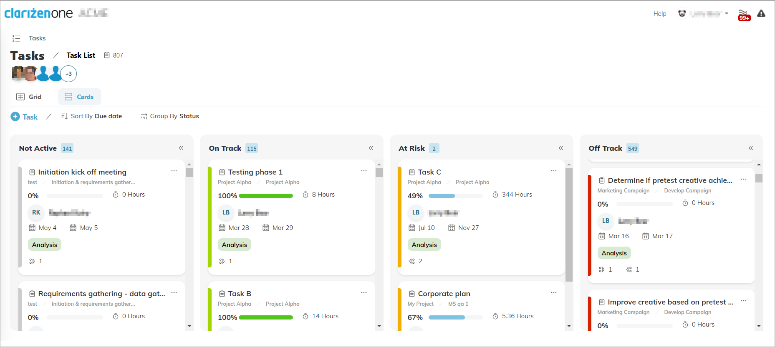Collapse the On Track column
Screen dimensions: 775x347
(x=371, y=148)
